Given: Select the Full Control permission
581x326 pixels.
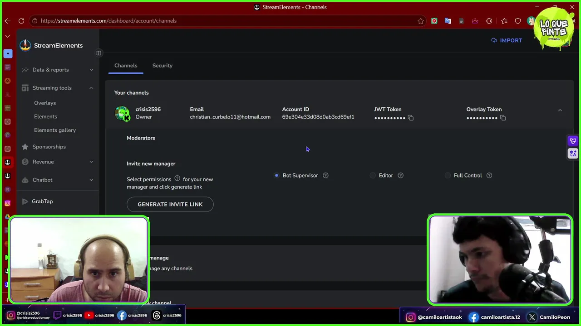Looking at the screenshot, I should (x=448, y=175).
